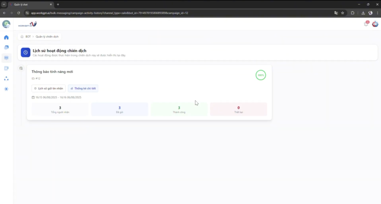Open the settings gear sidebar icon
Viewport: 381px width, 204px height.
(x=6, y=89)
